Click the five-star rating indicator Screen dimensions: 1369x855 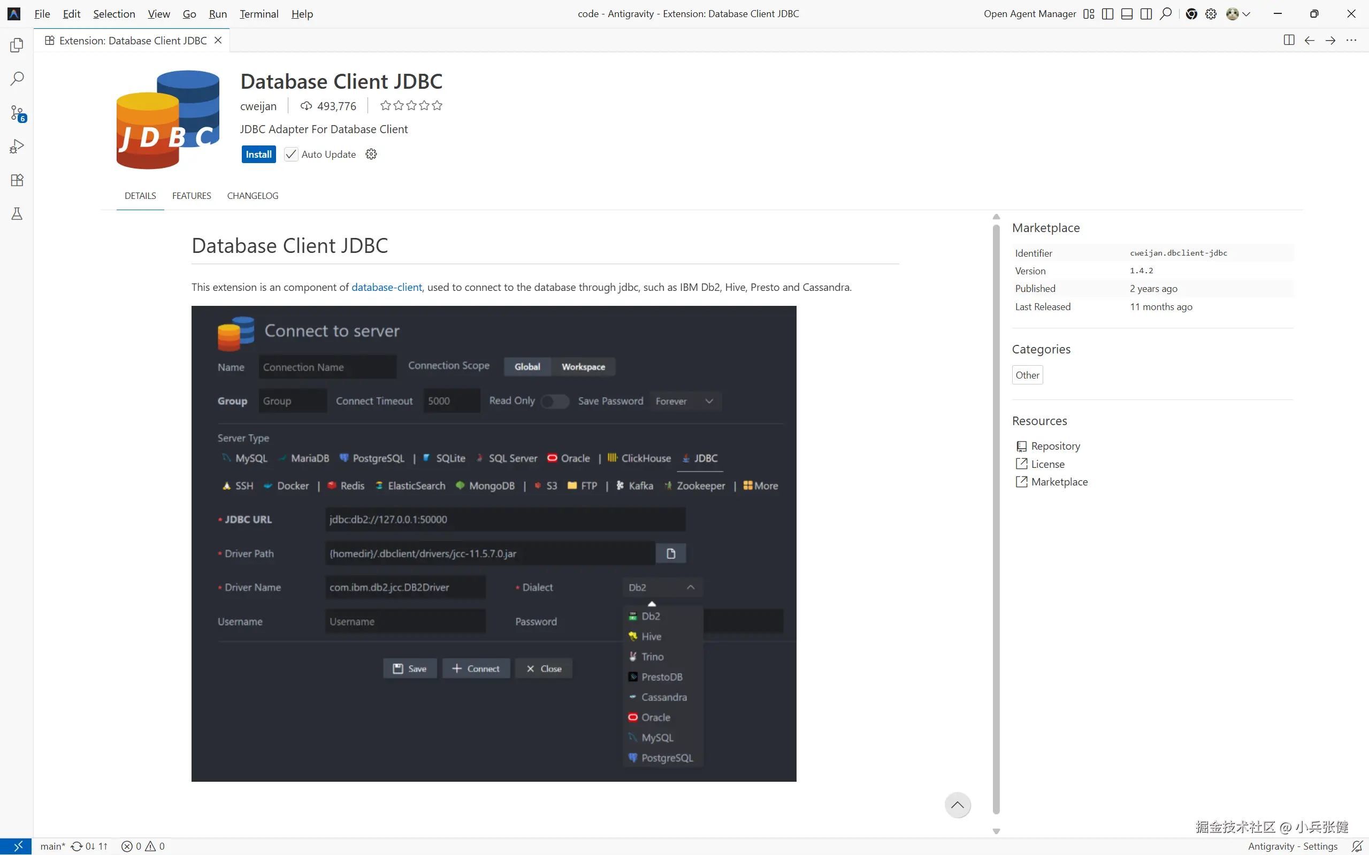(x=411, y=106)
